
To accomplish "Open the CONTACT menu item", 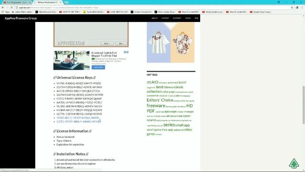I will coord(177,18).
